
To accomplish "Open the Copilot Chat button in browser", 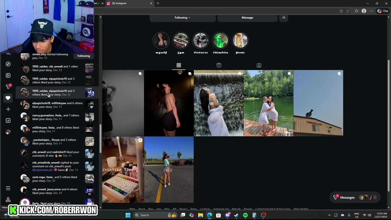I will [383, 11].
